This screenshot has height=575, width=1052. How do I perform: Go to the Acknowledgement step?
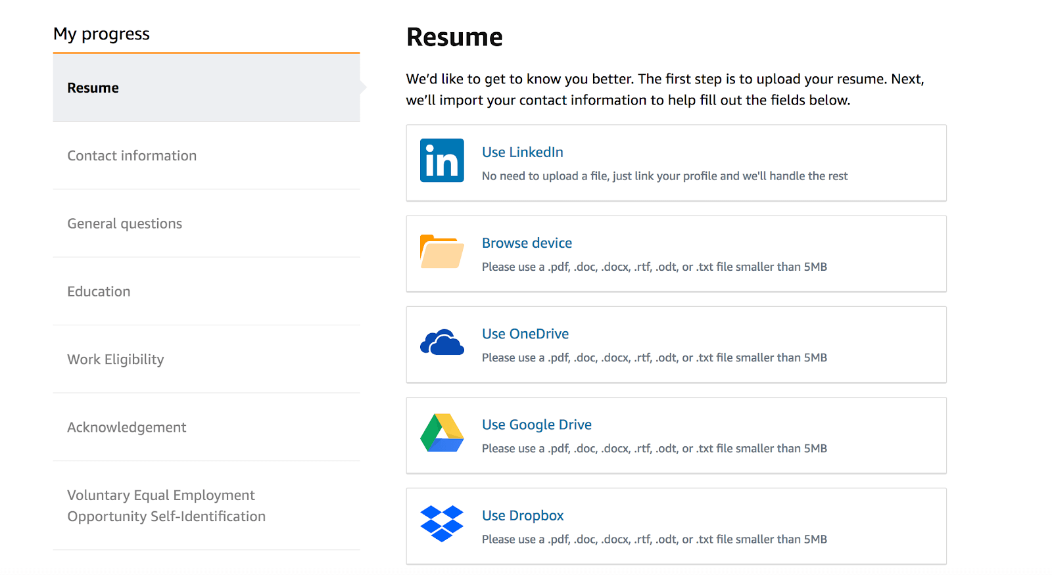[206, 427]
